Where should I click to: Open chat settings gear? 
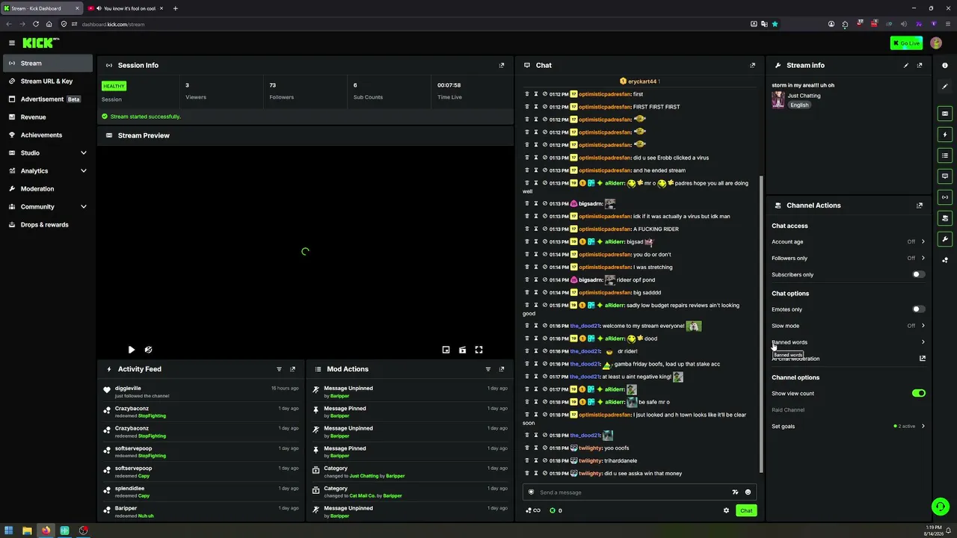(726, 510)
